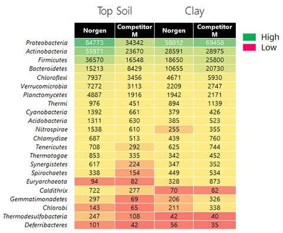Click the Norgen header under Top Soil
Image resolution: width=283 pixels, height=233 pixels.
[x=94, y=31]
